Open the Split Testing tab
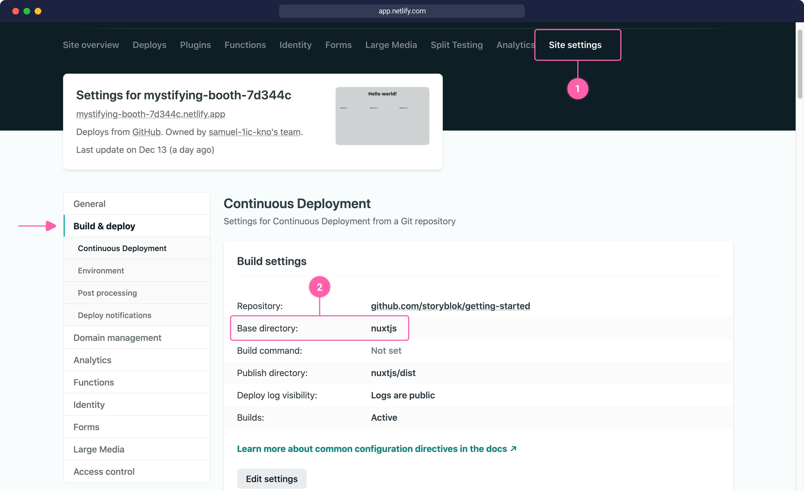This screenshot has width=804, height=491. coord(456,45)
